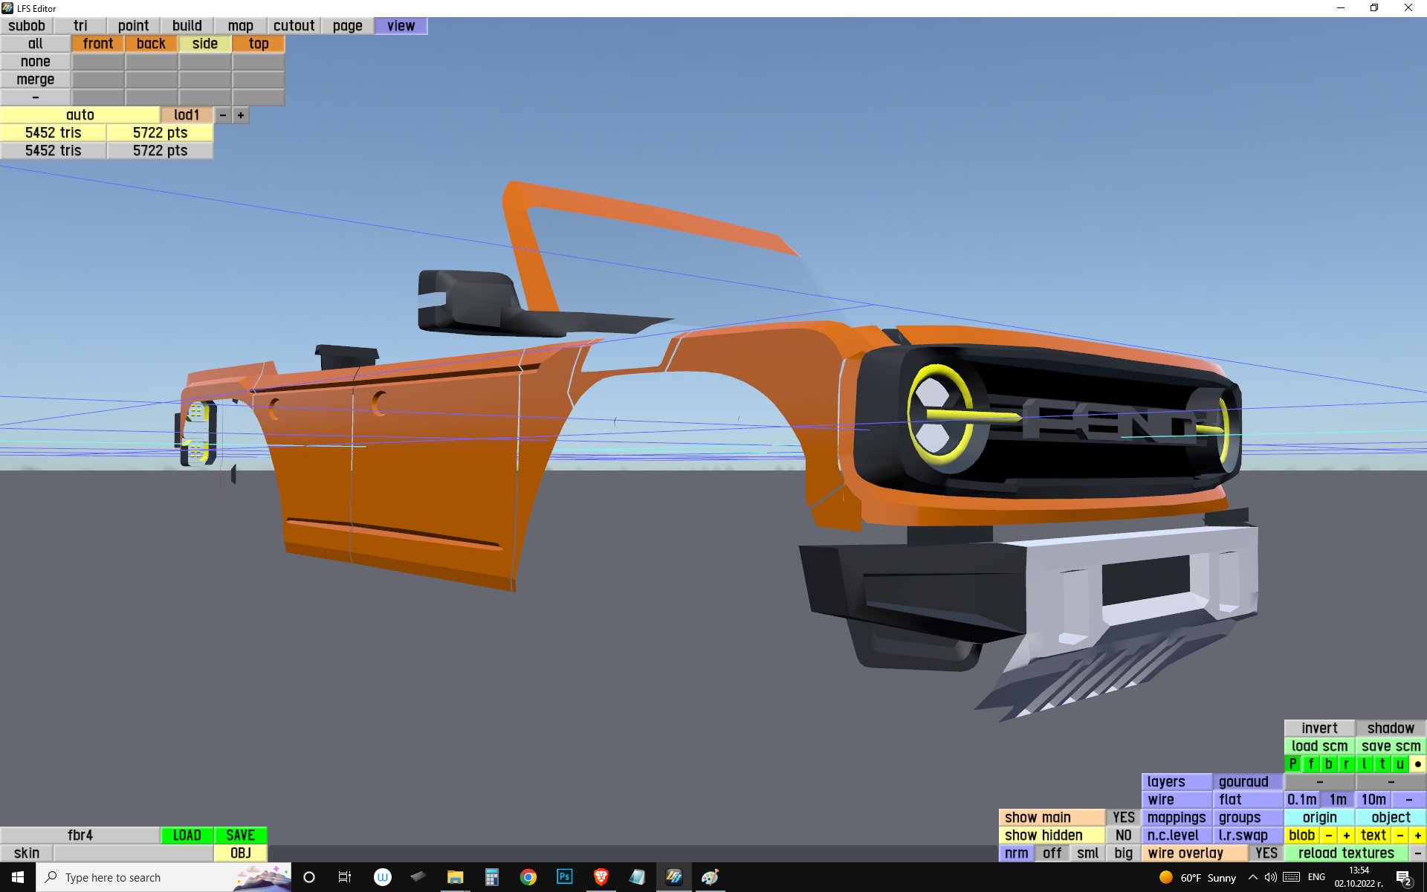Select the orange 'front' layer color cell

(x=97, y=44)
